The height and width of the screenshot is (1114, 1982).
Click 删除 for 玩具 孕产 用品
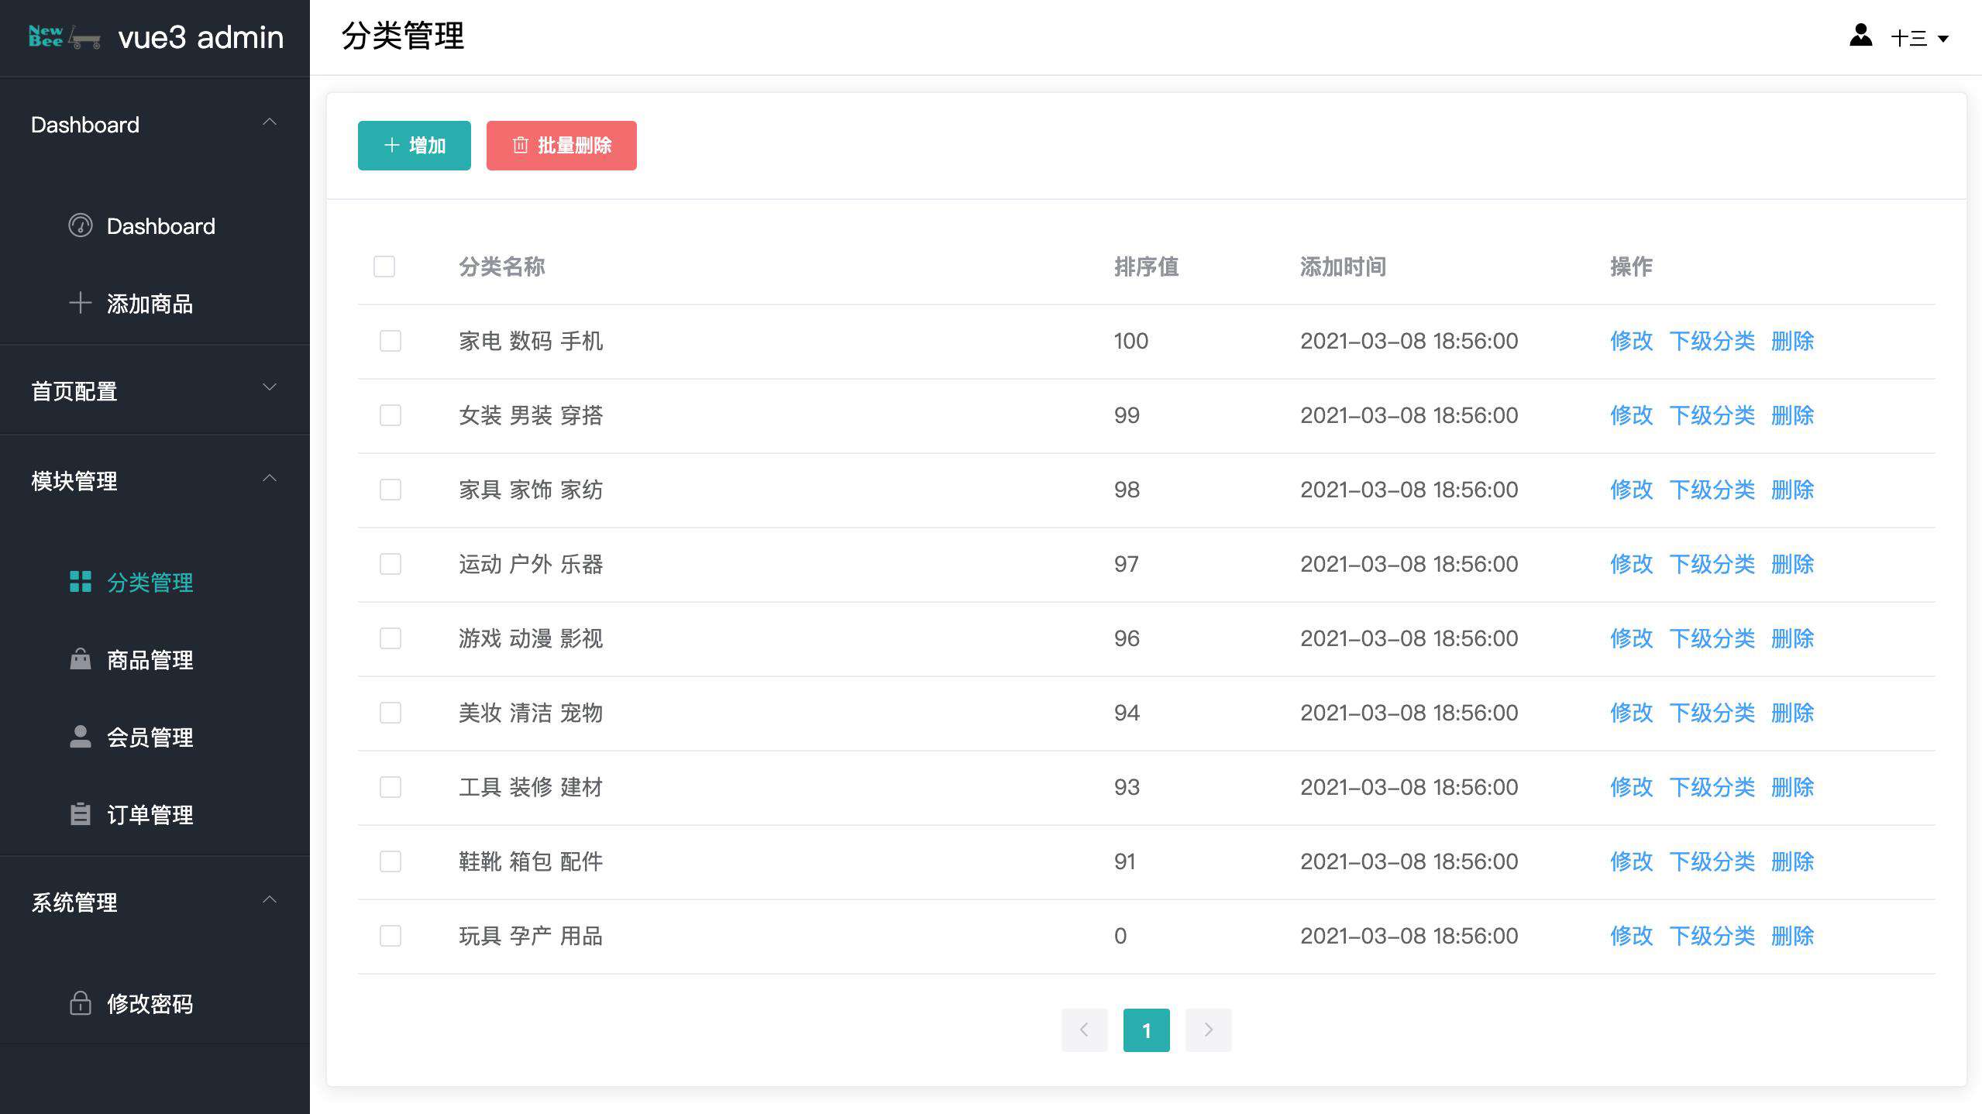point(1793,936)
